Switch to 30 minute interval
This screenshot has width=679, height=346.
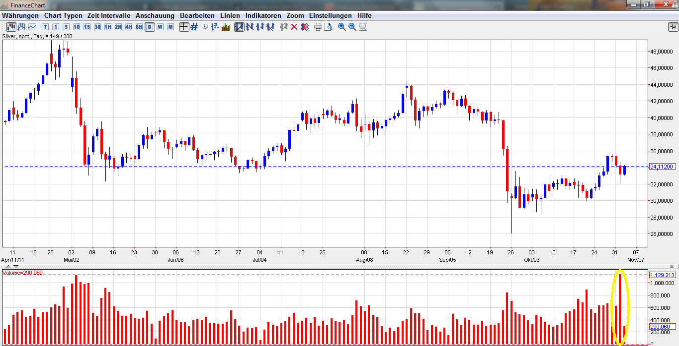pyautogui.click(x=97, y=27)
